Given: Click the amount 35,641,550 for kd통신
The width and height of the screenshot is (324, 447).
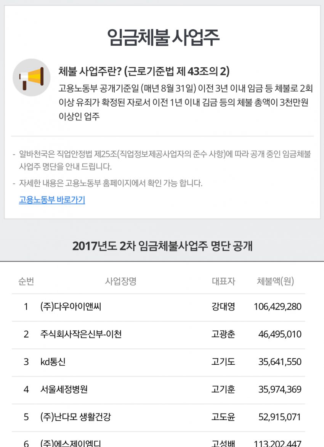Looking at the screenshot, I should 279,362.
